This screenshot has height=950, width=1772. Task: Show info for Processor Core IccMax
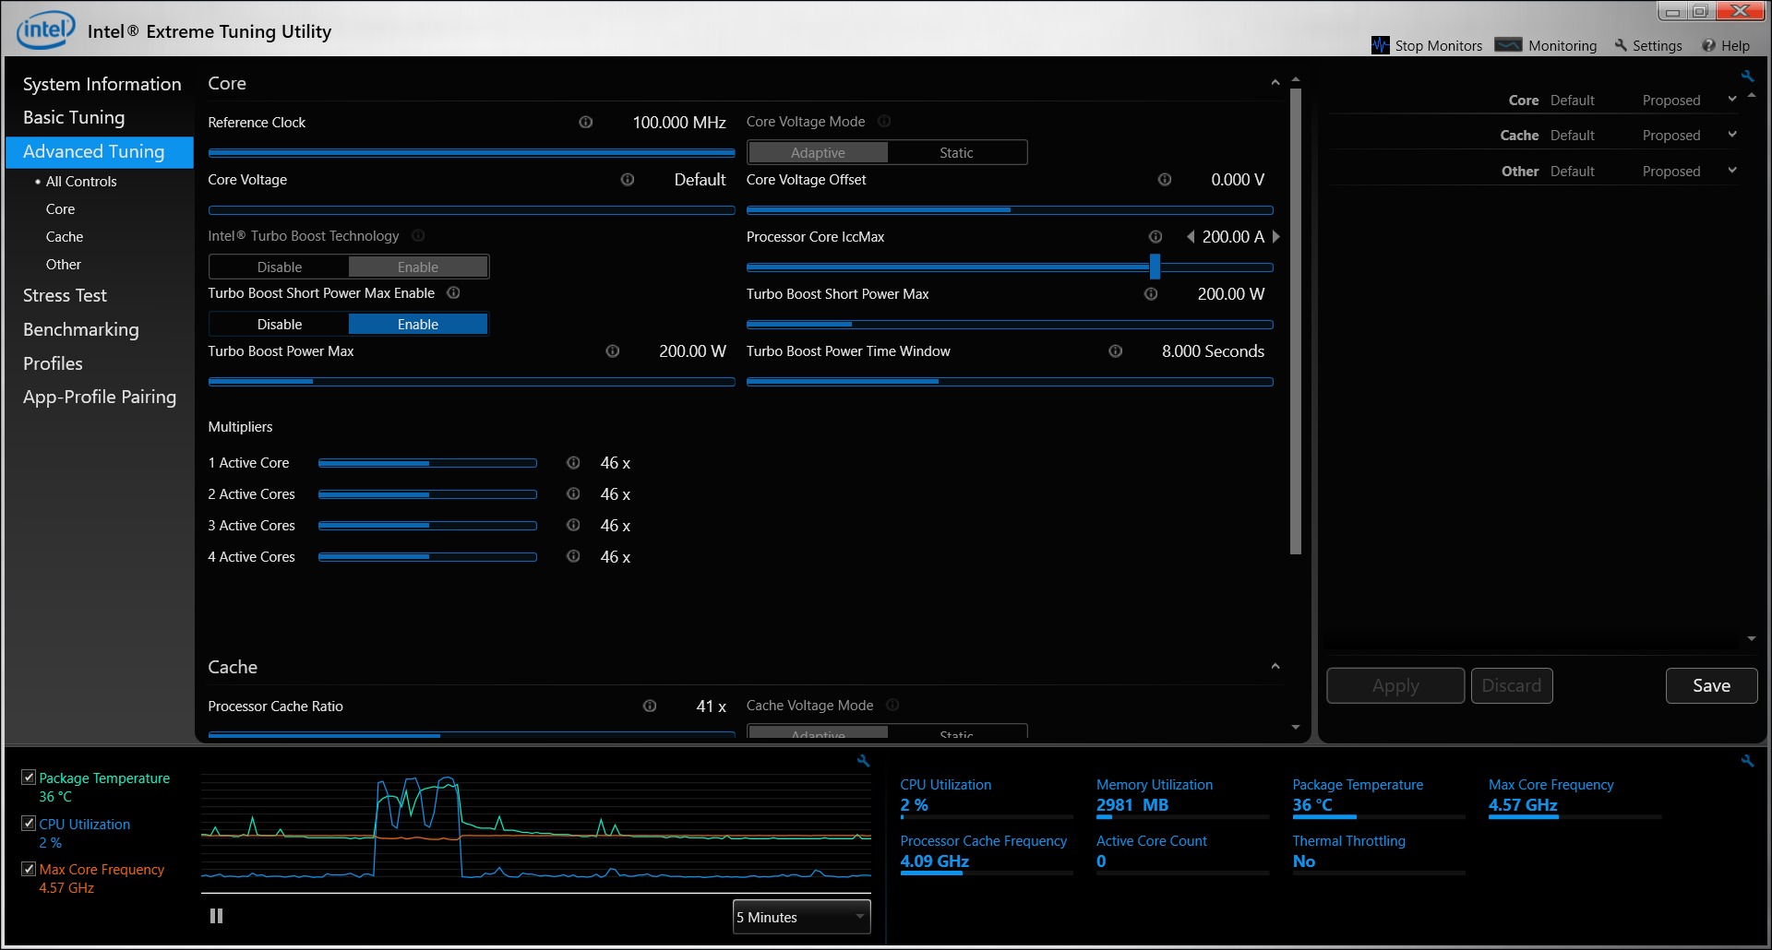click(x=1155, y=236)
